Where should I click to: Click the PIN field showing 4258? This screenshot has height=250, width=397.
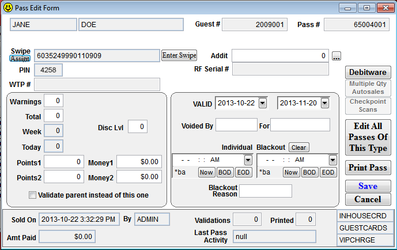click(48, 70)
